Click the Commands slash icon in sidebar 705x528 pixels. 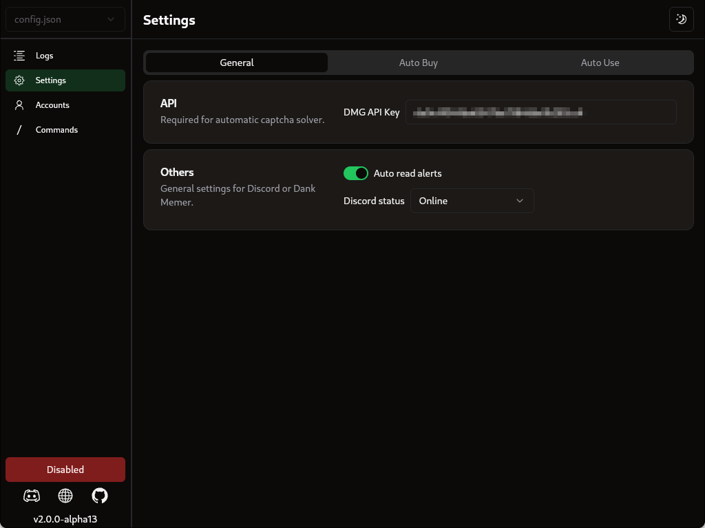point(19,130)
